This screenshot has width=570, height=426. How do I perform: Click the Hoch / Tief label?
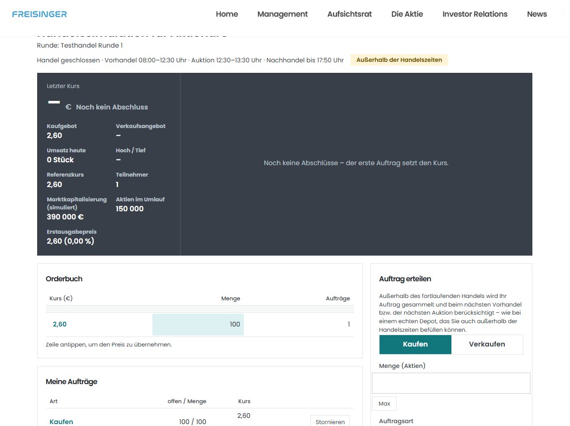pyautogui.click(x=130, y=150)
